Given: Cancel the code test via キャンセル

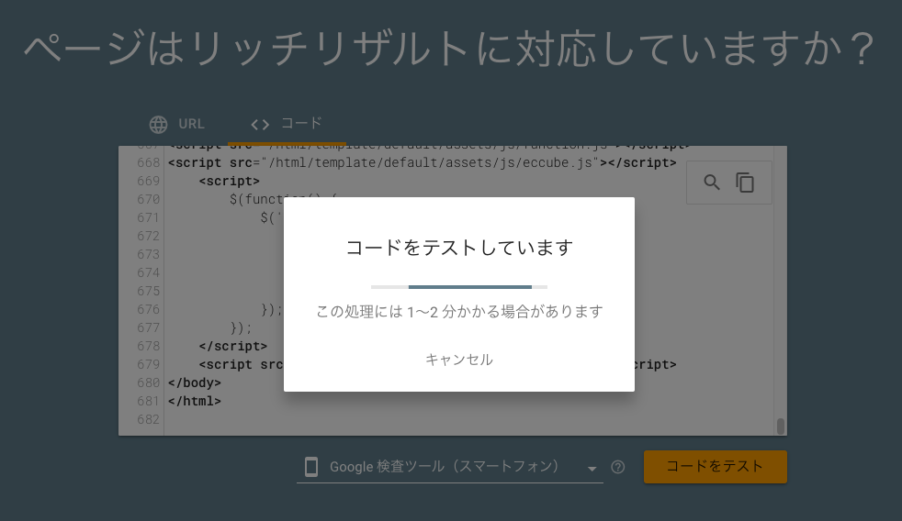Looking at the screenshot, I should pyautogui.click(x=459, y=360).
